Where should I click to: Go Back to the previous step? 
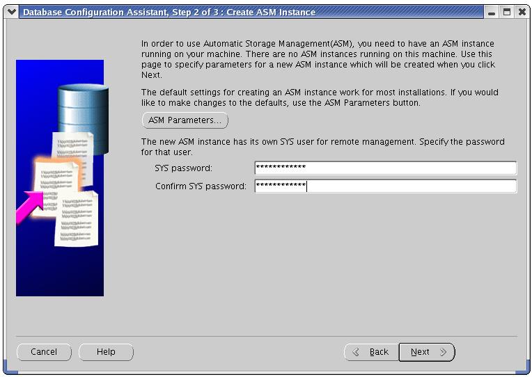(371, 352)
